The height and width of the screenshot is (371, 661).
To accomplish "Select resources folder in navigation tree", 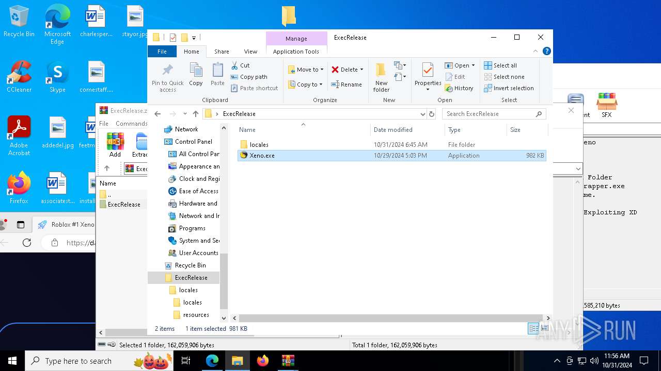I will tap(196, 315).
